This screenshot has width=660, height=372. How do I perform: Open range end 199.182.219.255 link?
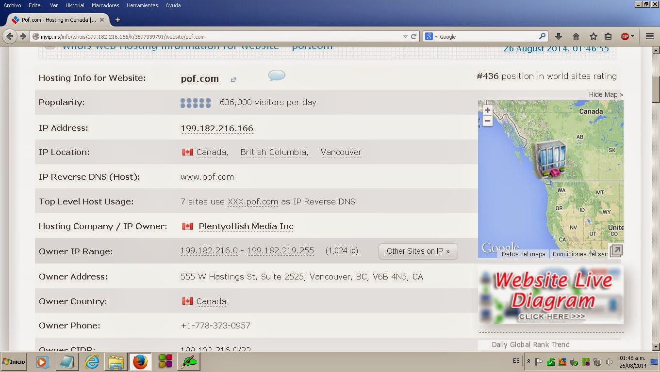[x=280, y=251]
